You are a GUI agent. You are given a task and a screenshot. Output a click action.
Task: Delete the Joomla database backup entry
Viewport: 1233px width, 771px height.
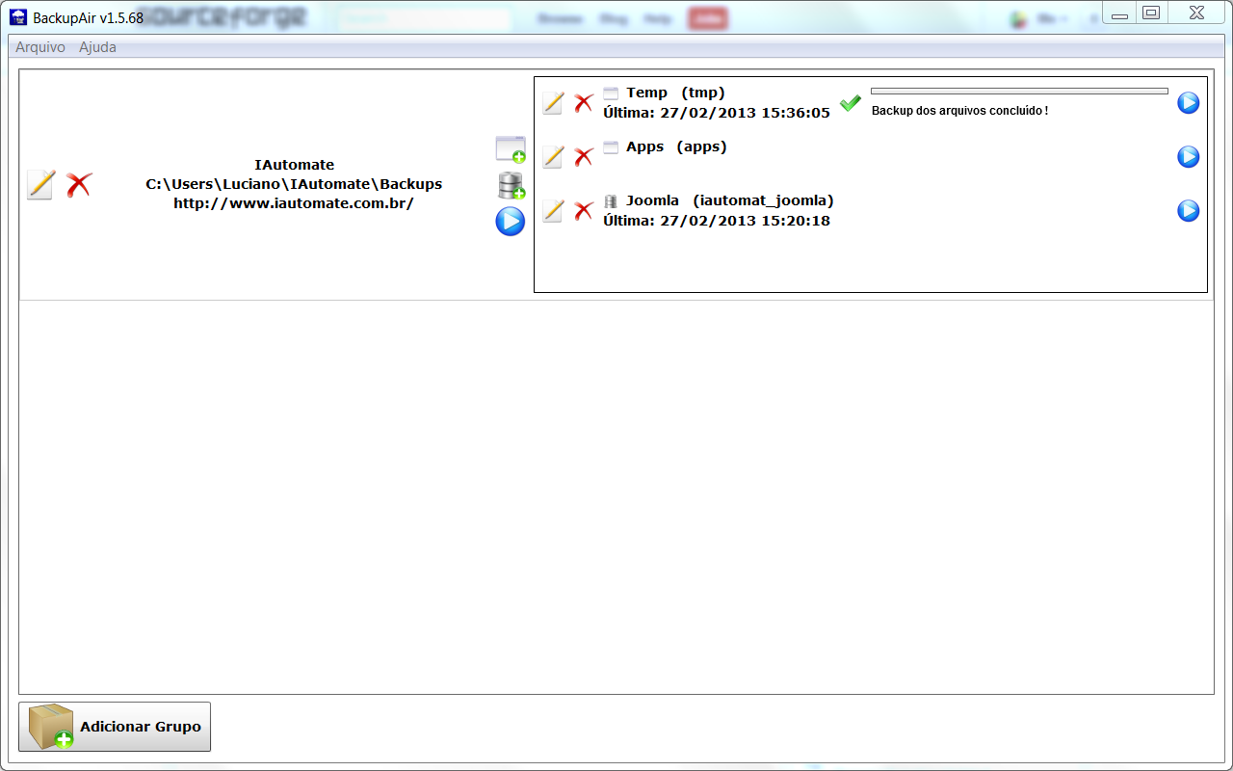pos(584,211)
